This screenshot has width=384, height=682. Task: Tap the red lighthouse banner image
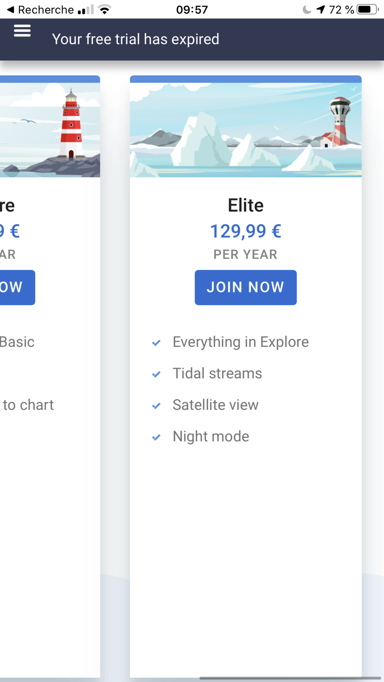[x=50, y=130]
